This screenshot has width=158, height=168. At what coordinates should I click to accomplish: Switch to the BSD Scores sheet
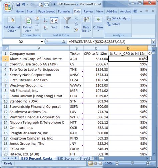pos(66,158)
